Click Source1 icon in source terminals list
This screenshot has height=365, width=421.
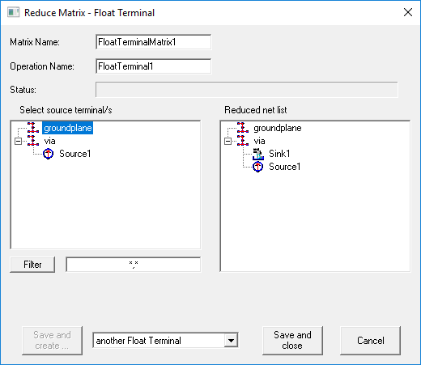(x=49, y=154)
